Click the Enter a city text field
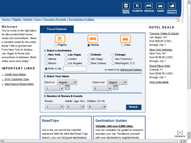Viewport: 191px width, 143px height. tap(75, 69)
